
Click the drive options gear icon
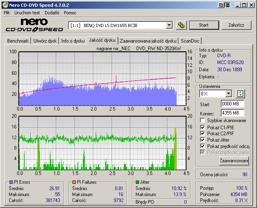181,25
